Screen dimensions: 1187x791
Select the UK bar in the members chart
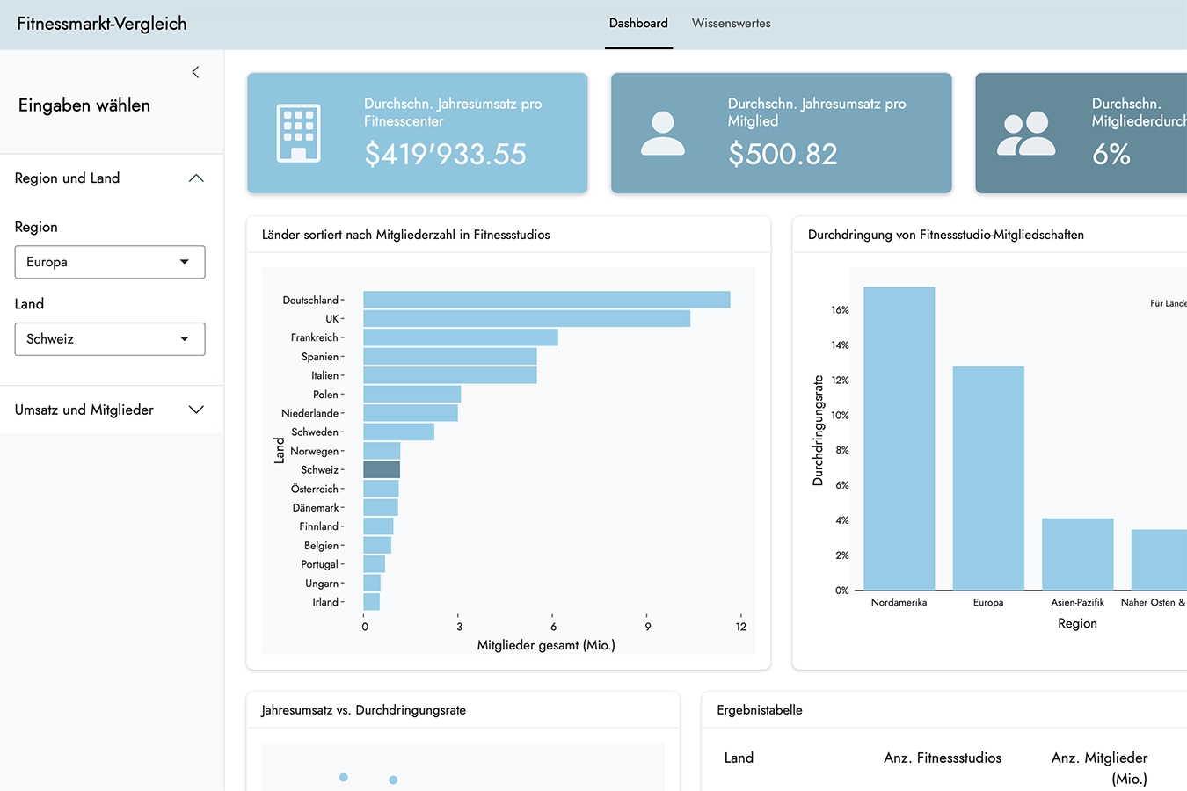tap(526, 318)
